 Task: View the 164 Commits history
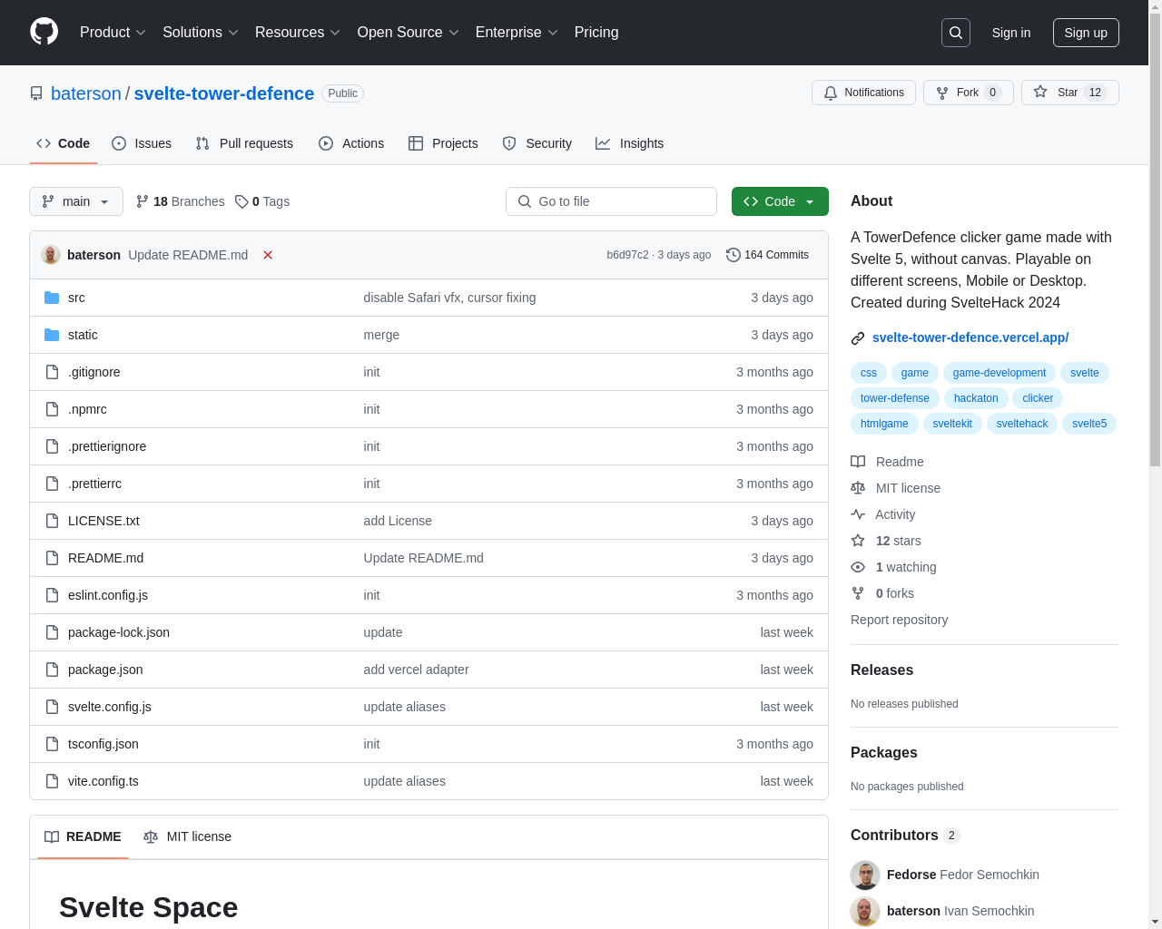768,255
